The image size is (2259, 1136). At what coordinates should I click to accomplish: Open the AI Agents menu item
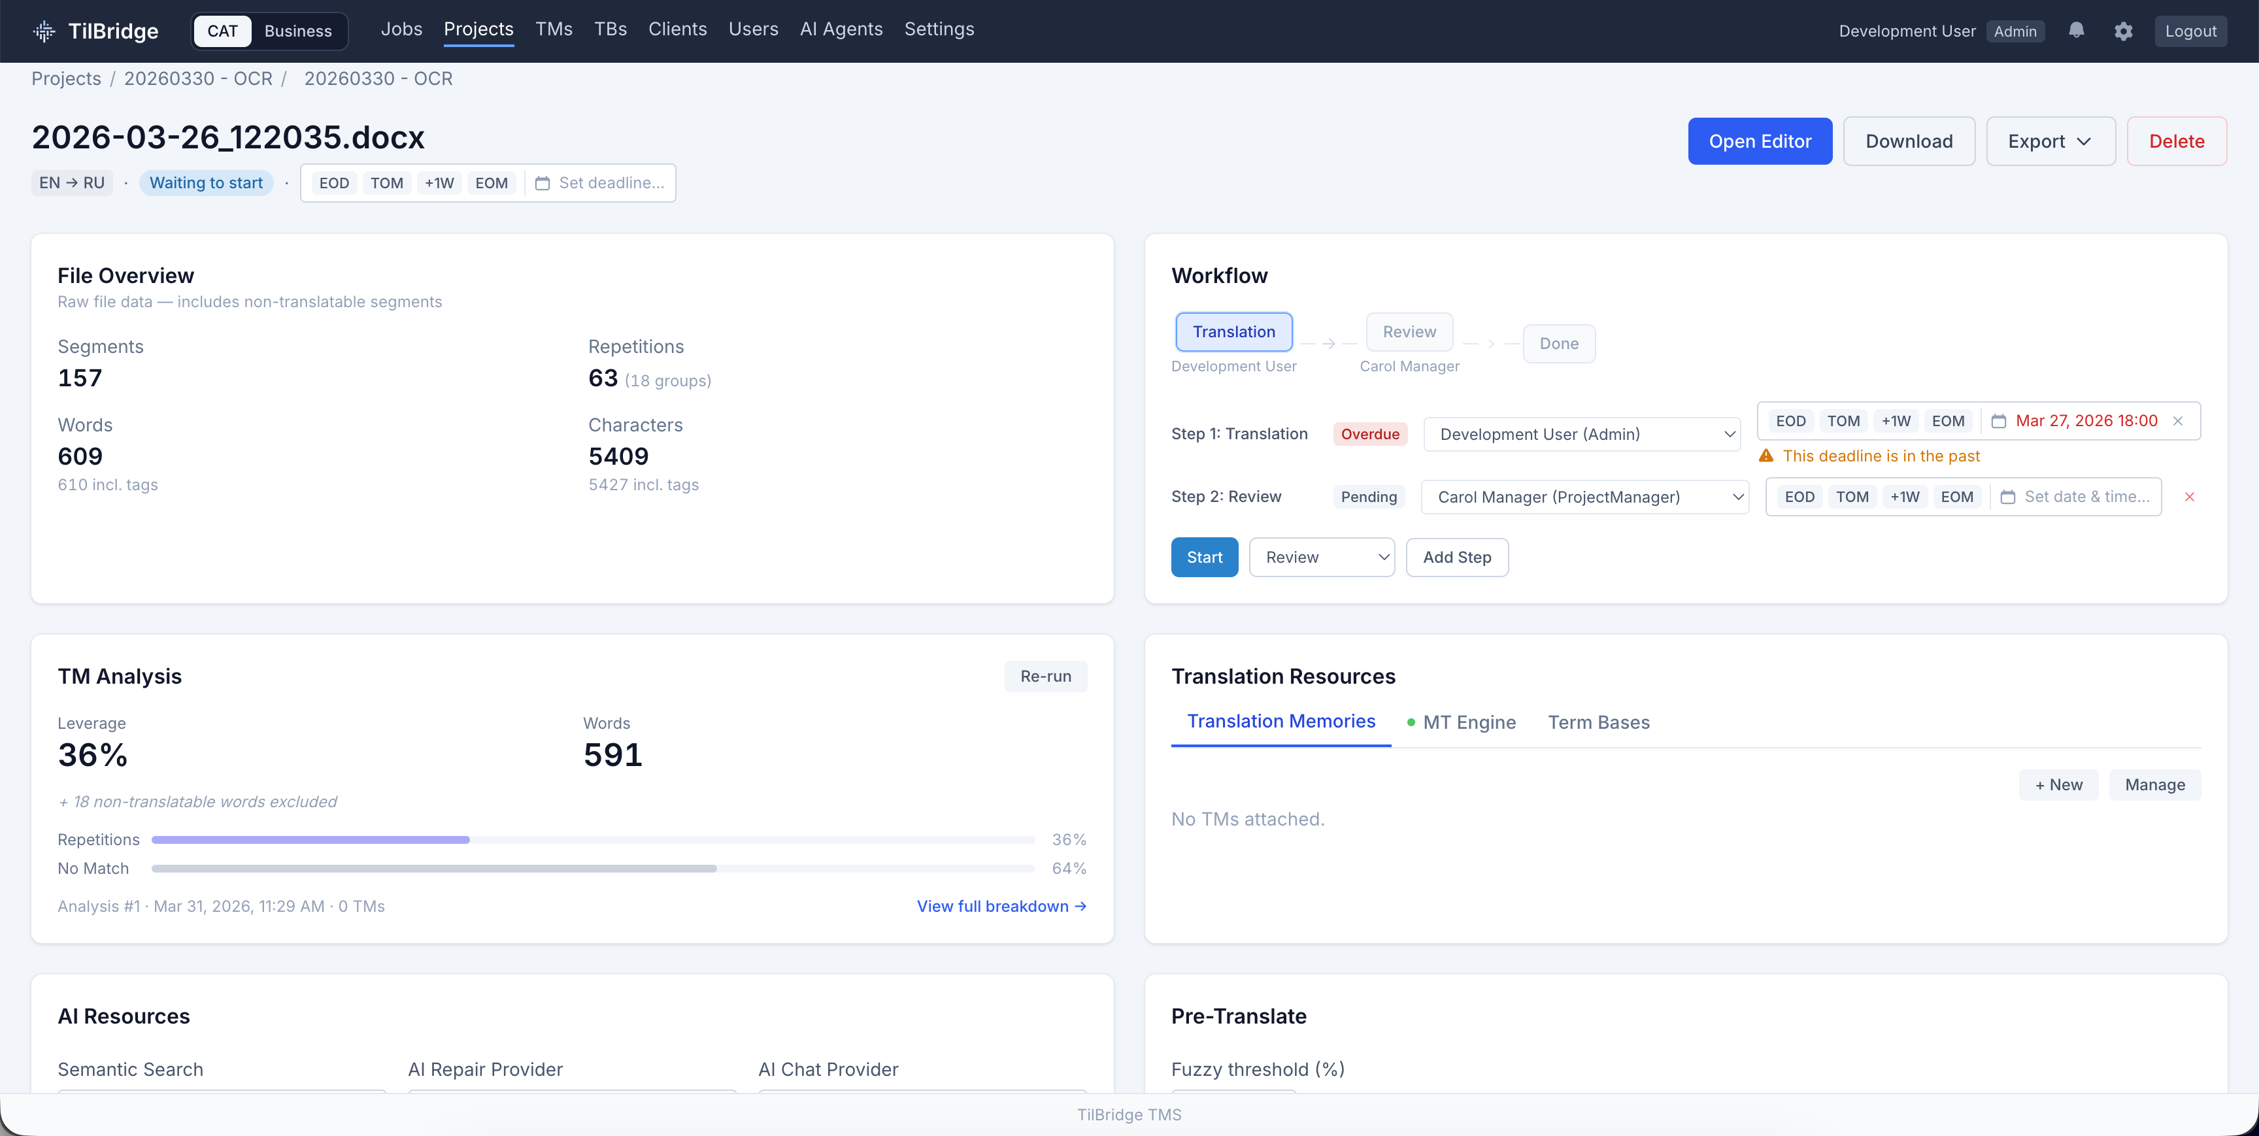(x=840, y=29)
